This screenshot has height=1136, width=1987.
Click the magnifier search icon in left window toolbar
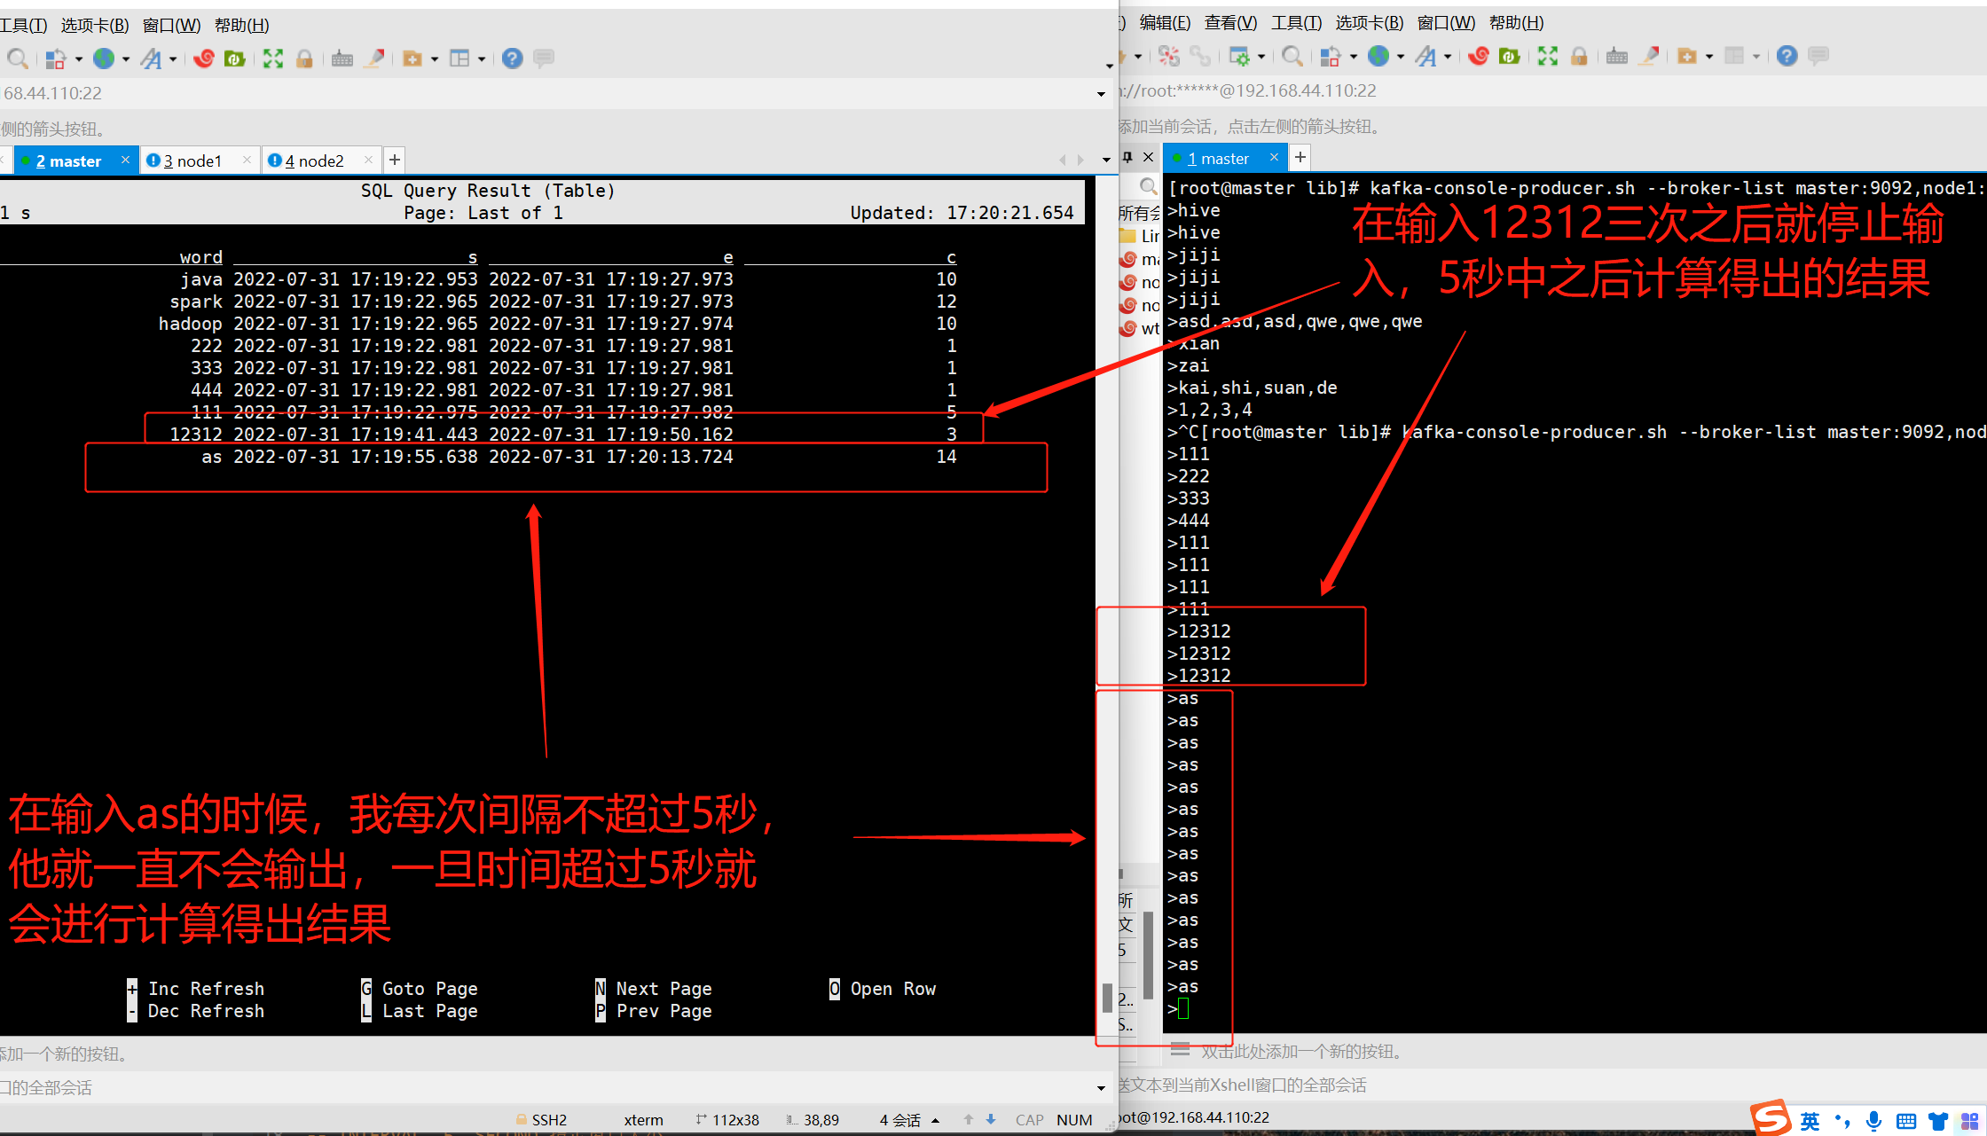tap(17, 59)
